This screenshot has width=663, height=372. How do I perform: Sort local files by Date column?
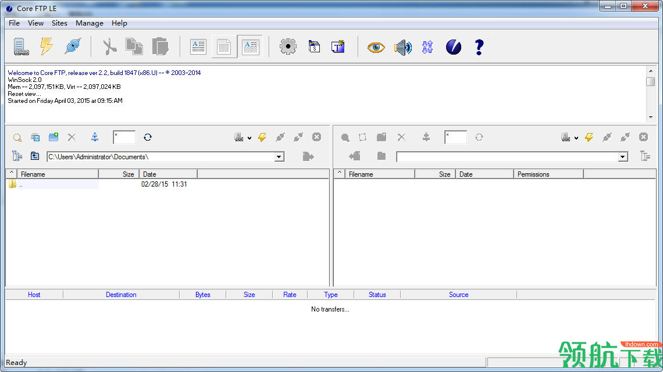coord(168,174)
